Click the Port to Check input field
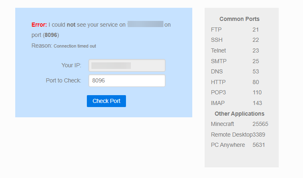303x178 pixels. tap(127, 81)
